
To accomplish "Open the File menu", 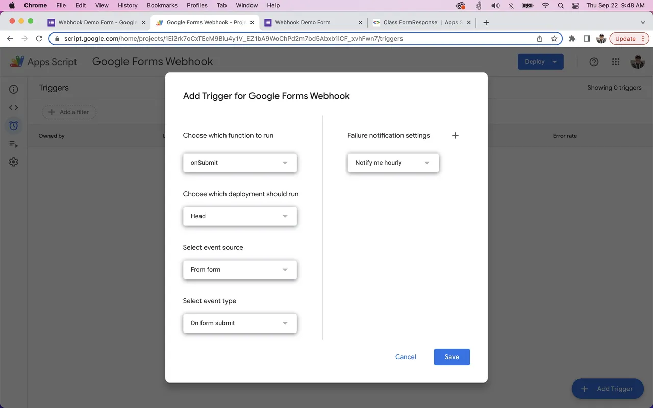I will coord(61,5).
